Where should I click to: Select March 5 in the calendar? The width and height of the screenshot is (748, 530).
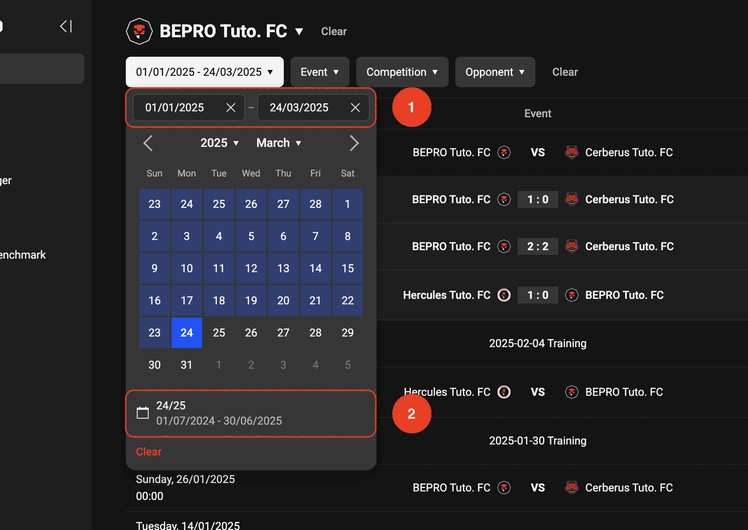[x=251, y=236]
